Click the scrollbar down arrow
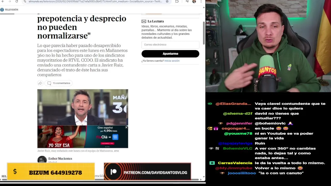This screenshot has width=331, height=186. [204, 177]
